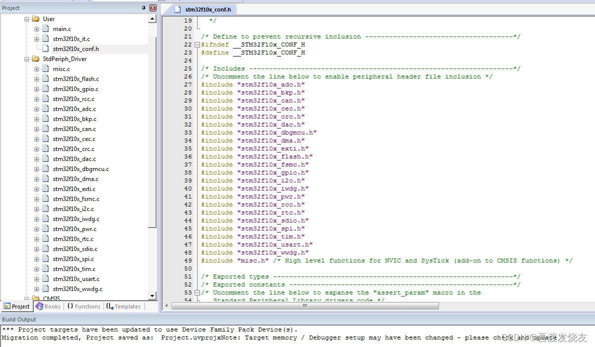The height and width of the screenshot is (347, 595).
Task: Click the stm32f10x_iwdg.c file icon
Action: (45, 218)
